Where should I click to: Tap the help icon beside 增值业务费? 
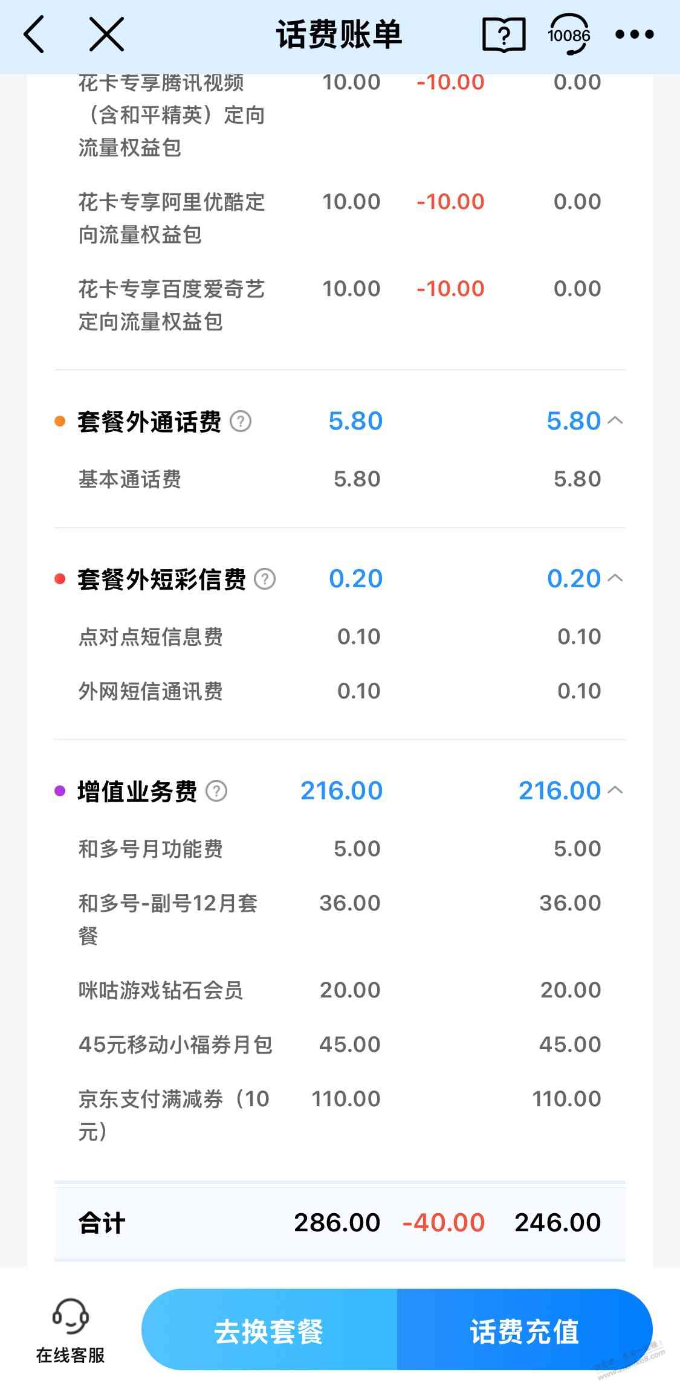pyautogui.click(x=216, y=791)
